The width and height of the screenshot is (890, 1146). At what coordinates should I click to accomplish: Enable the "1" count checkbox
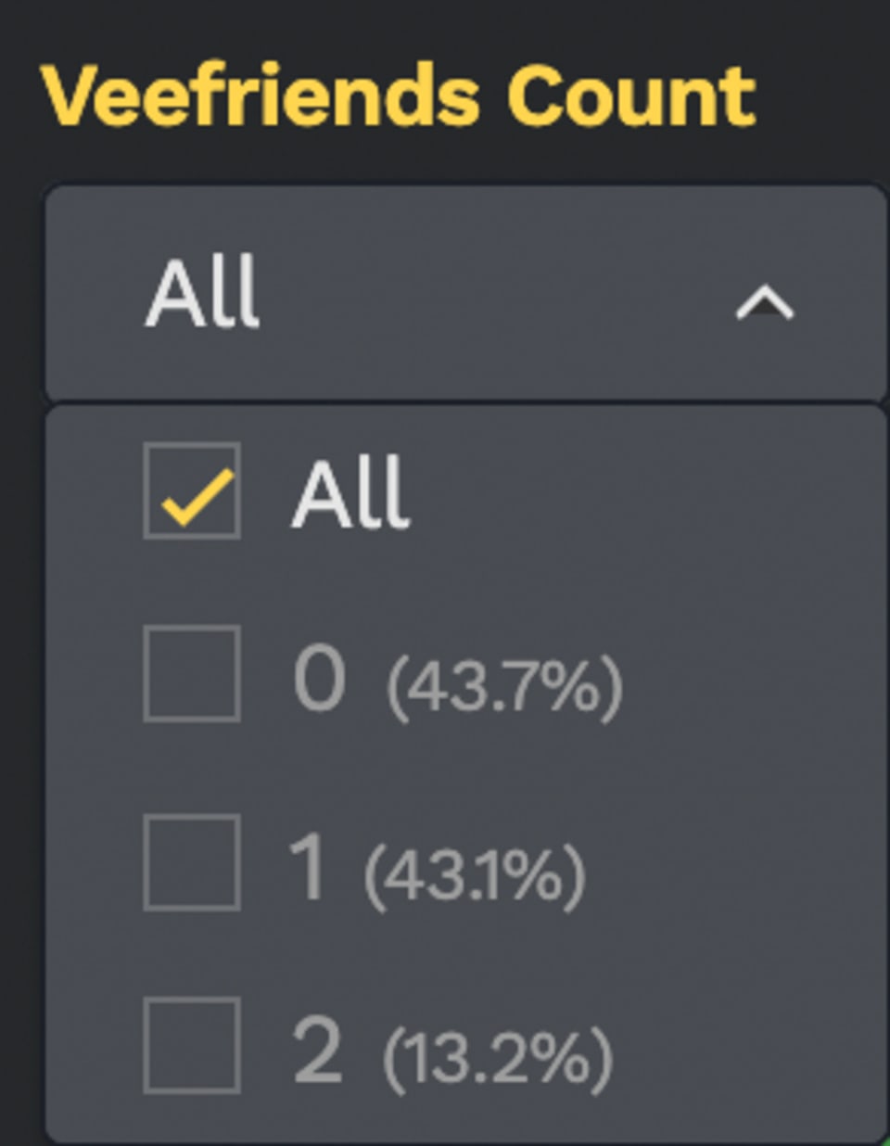click(x=192, y=863)
